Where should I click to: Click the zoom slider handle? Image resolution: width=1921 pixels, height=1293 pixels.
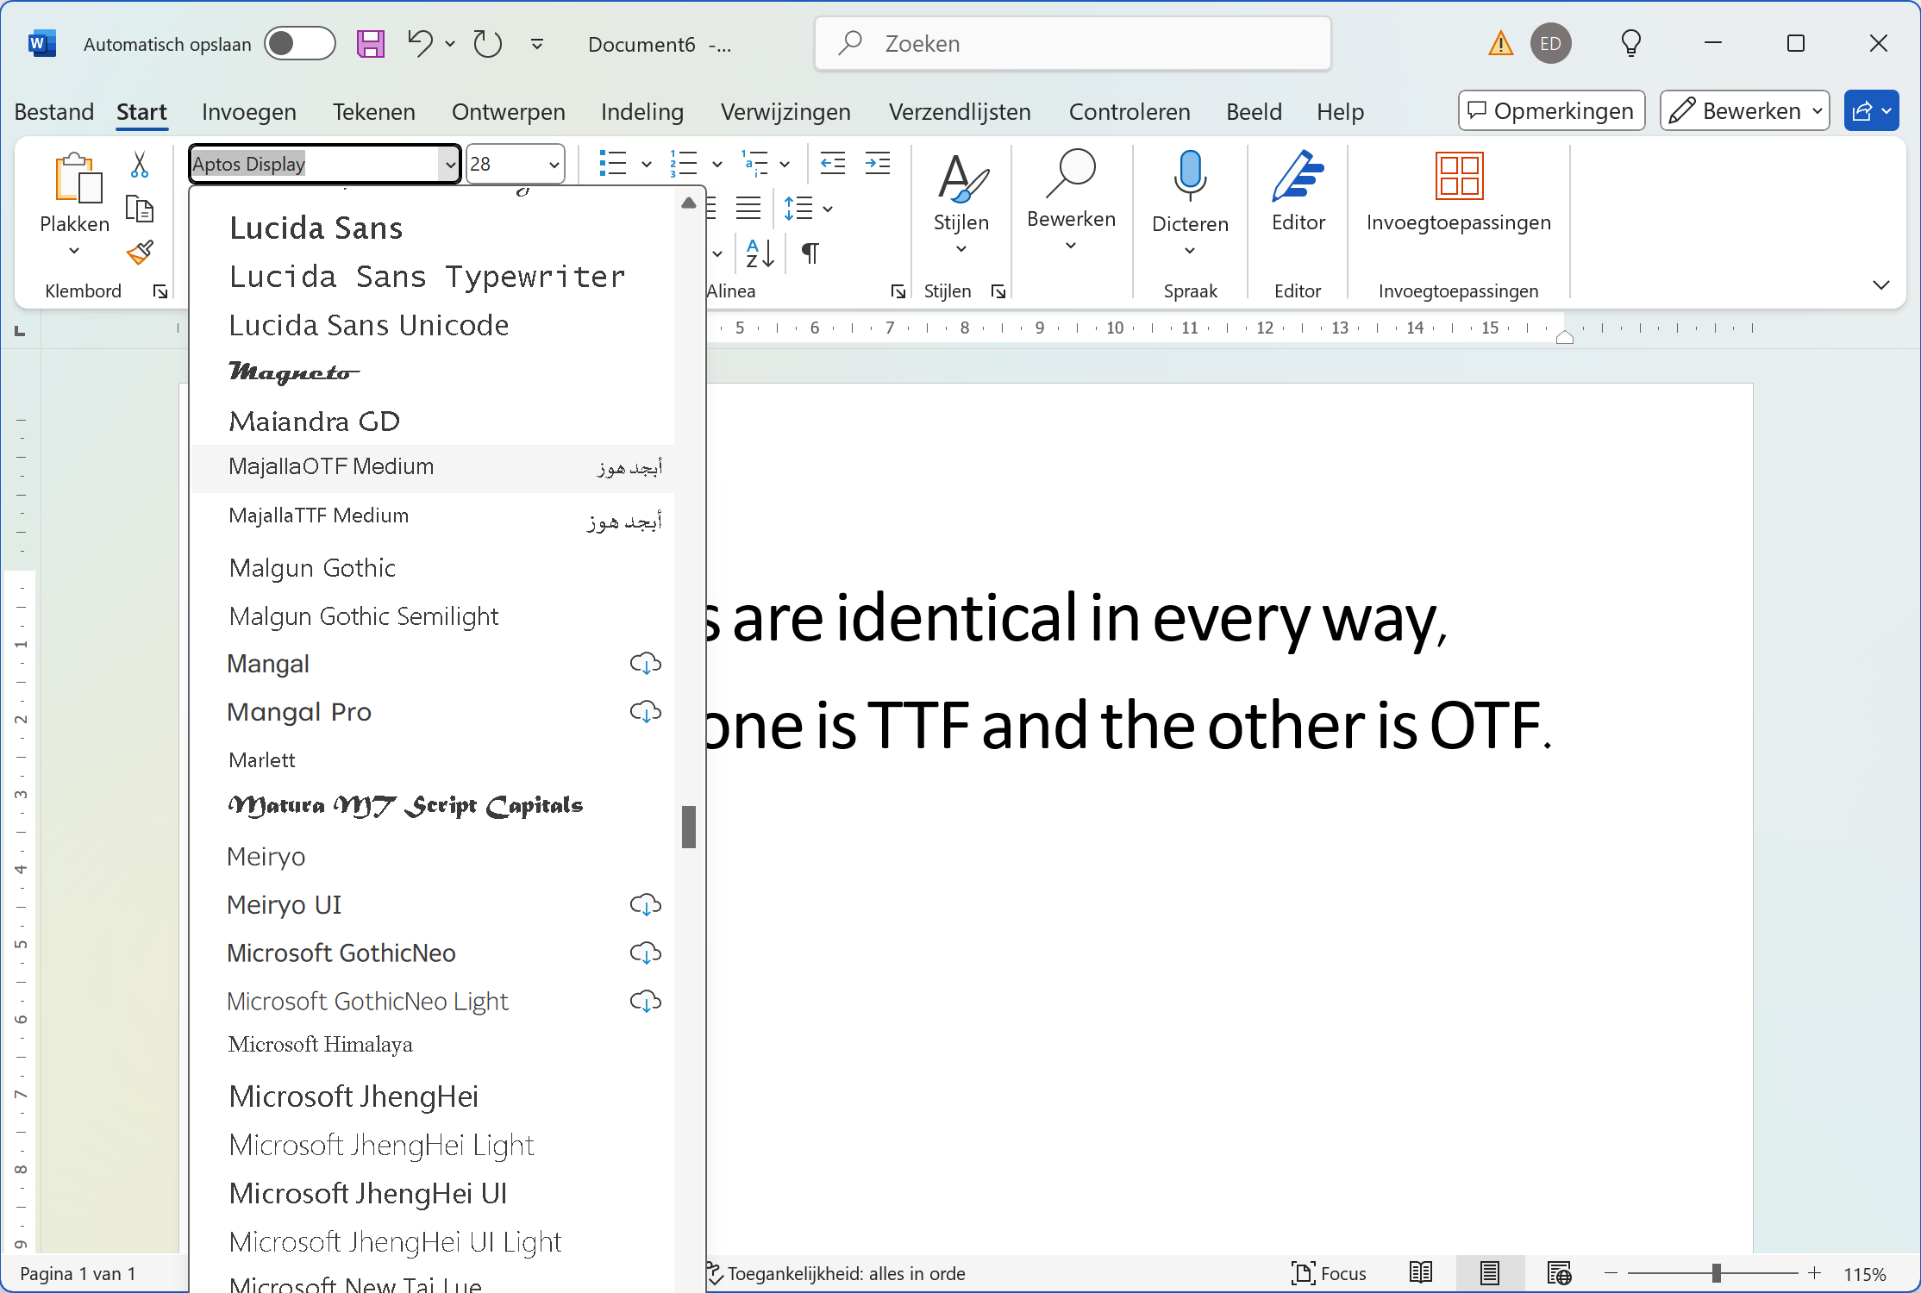[x=1716, y=1273]
